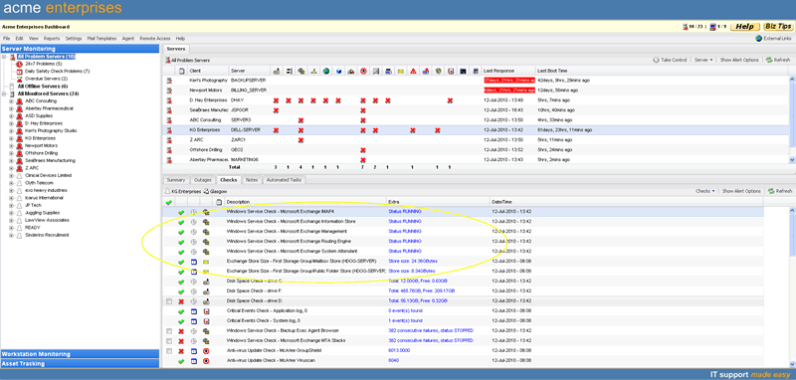Open the Asset Tracking panel
796x380 pixels.
[80, 364]
